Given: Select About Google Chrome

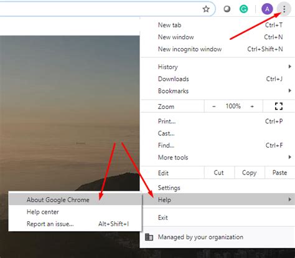Looking at the screenshot, I should [x=75, y=199].
